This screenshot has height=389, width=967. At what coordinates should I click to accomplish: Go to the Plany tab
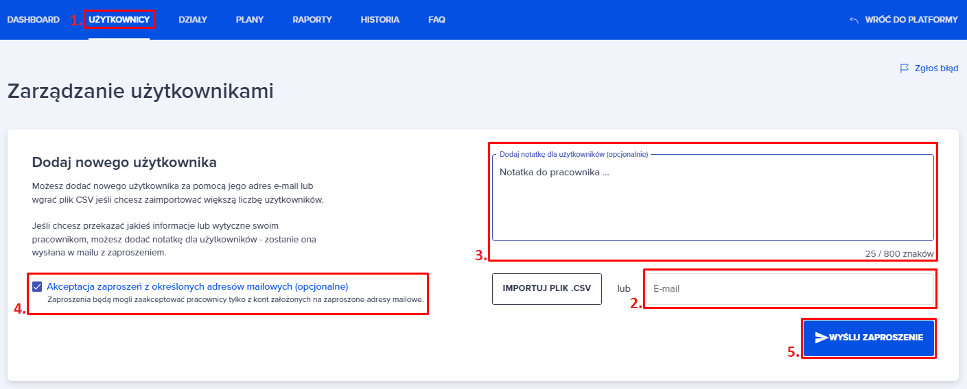click(249, 20)
